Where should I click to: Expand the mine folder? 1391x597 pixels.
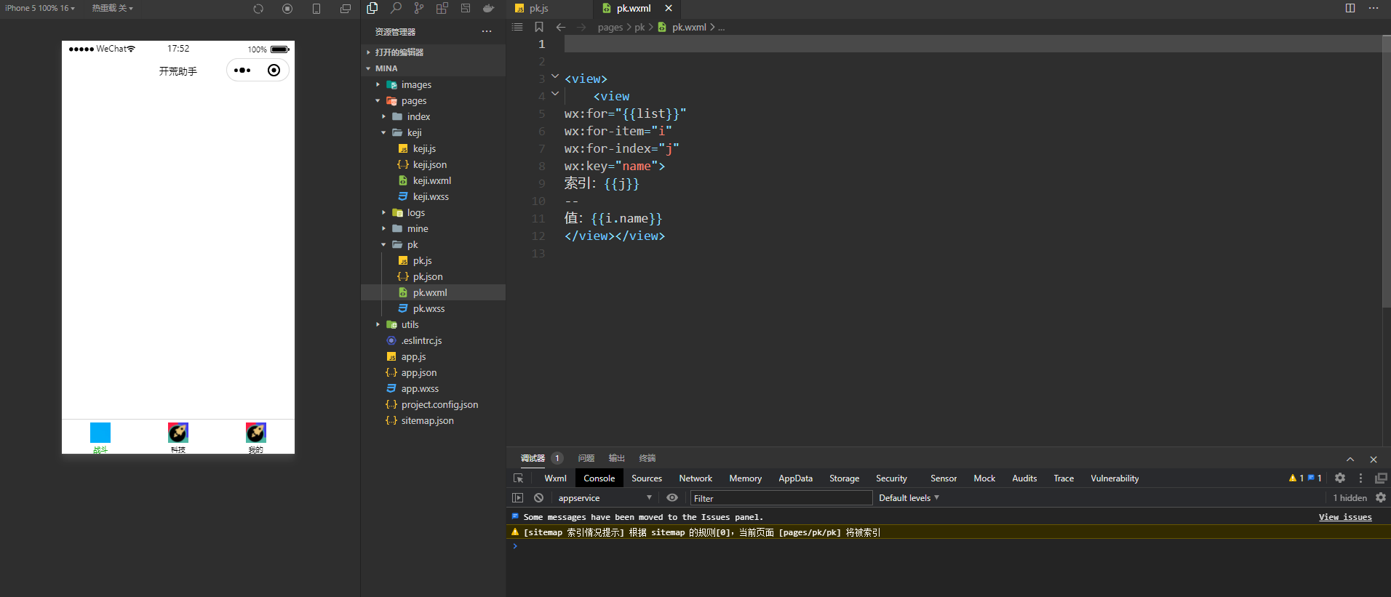pyautogui.click(x=383, y=228)
